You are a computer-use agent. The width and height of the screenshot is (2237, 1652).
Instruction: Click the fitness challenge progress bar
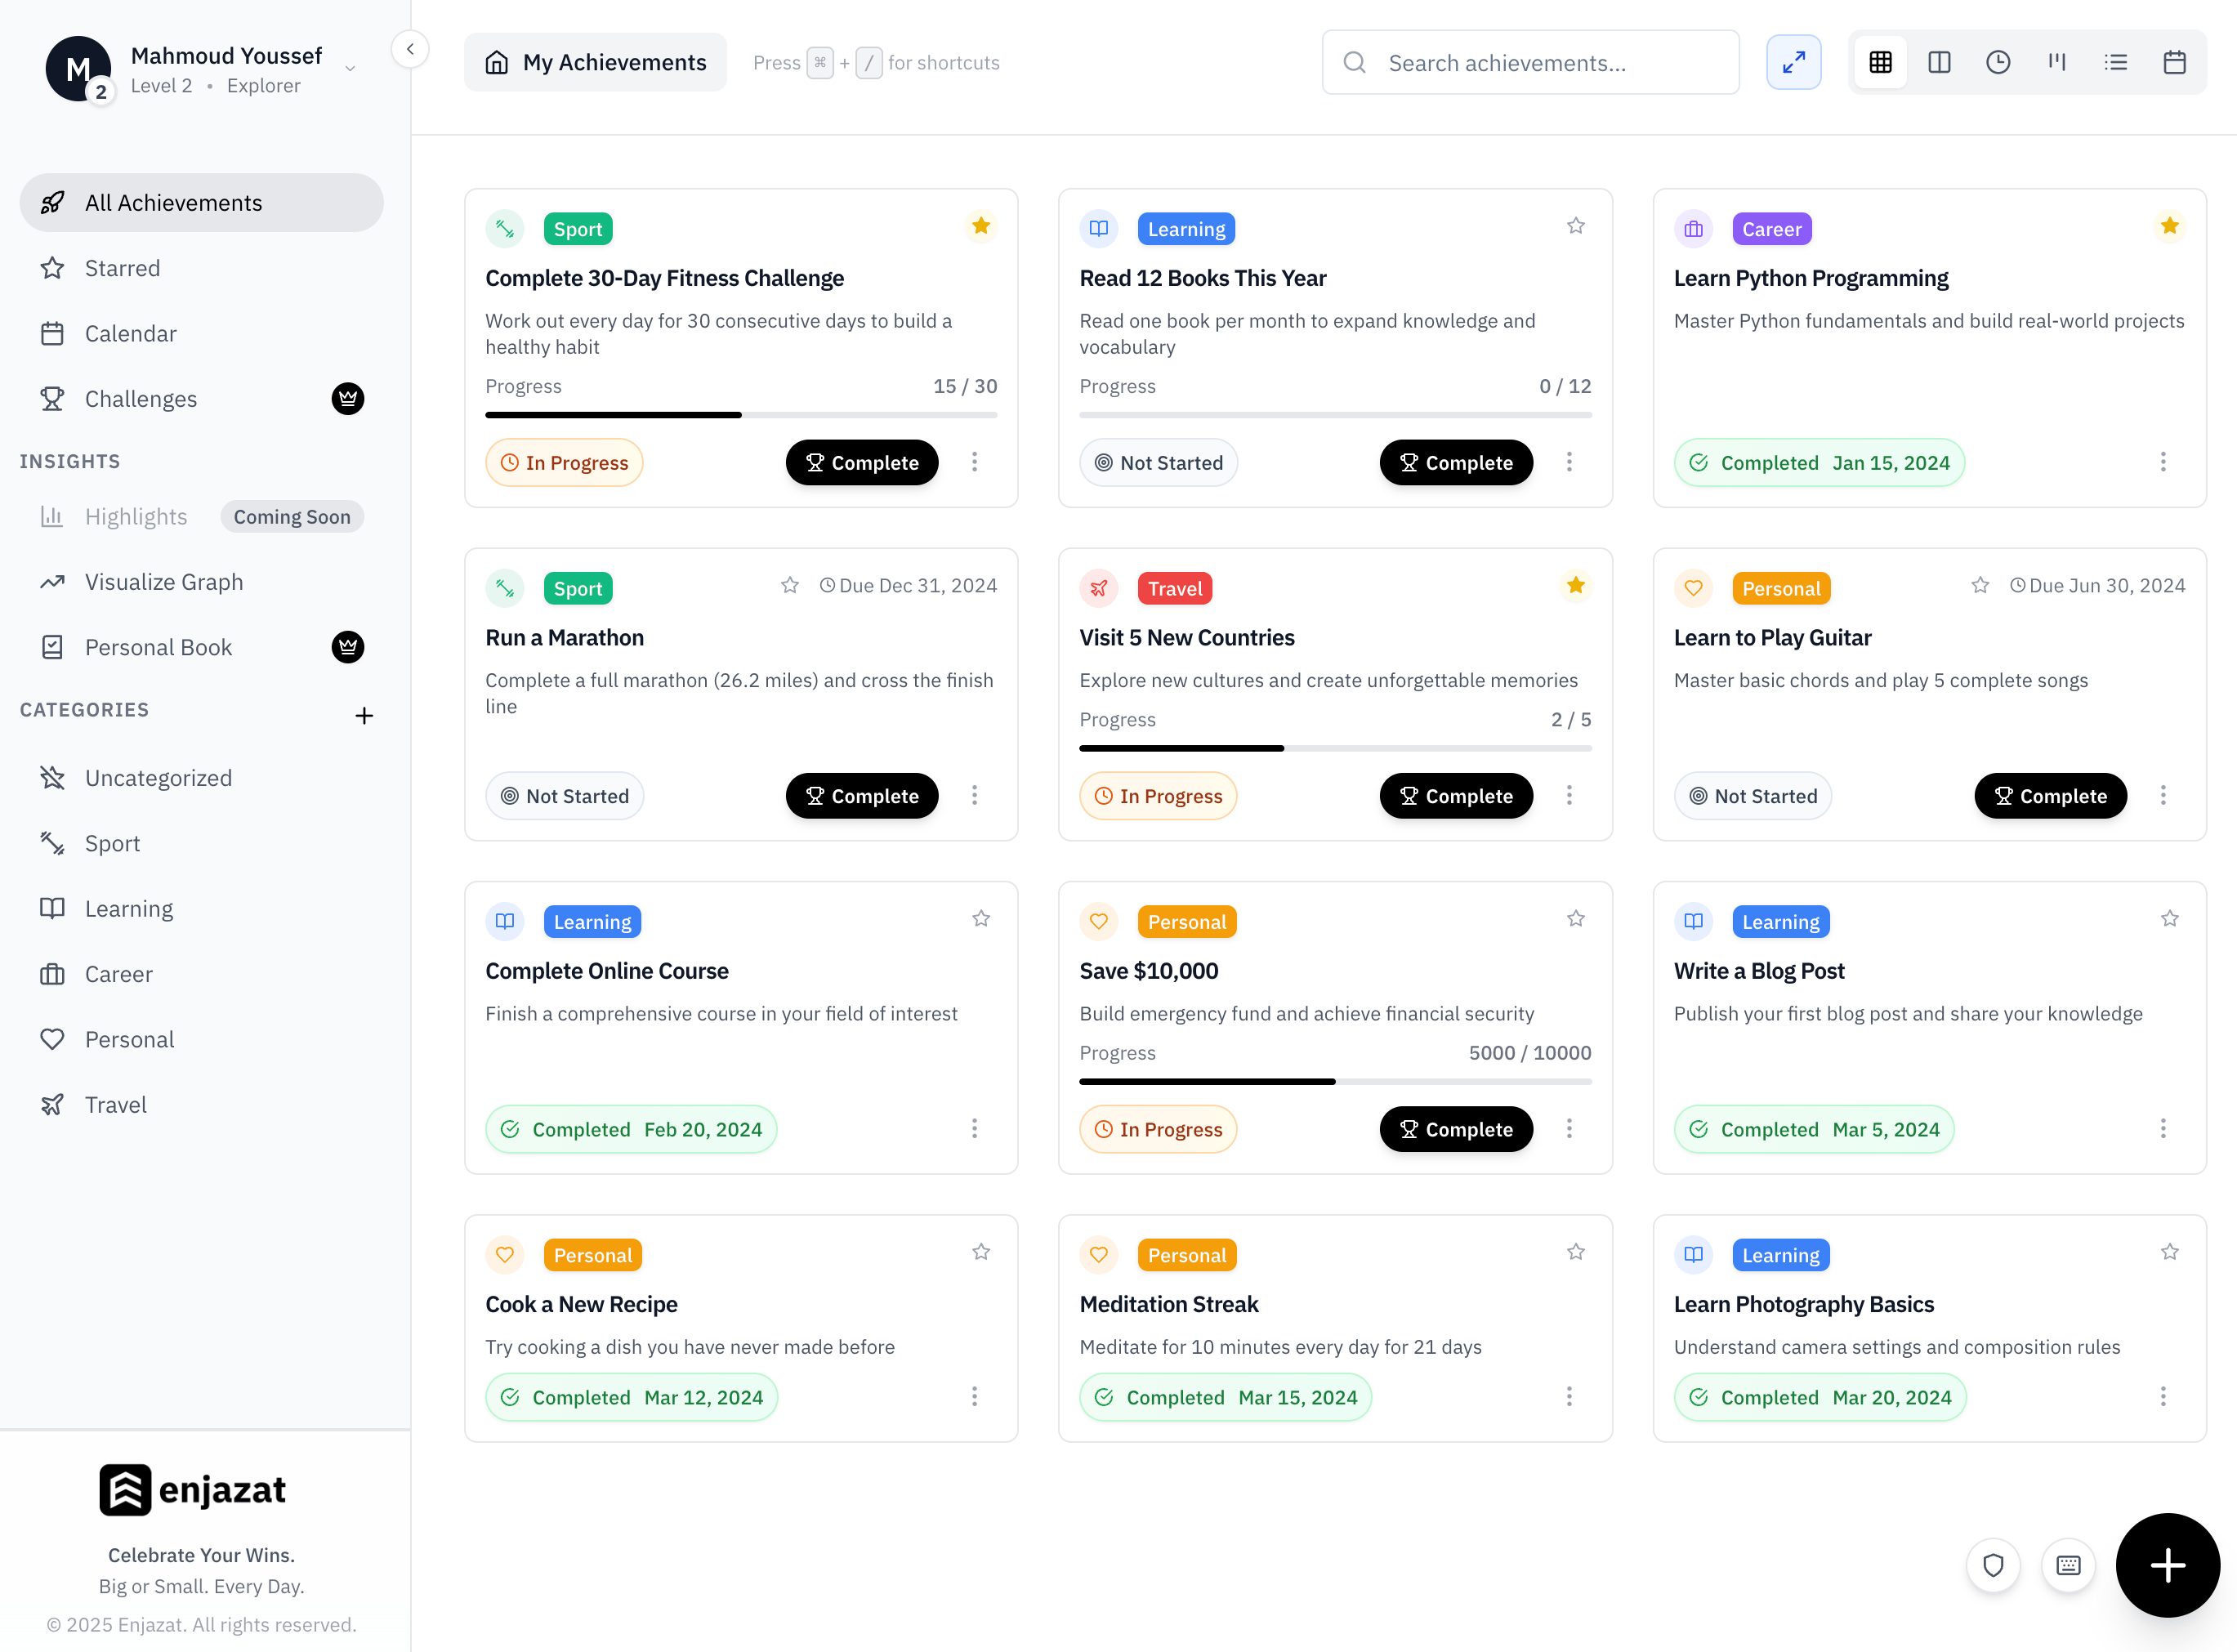740,414
